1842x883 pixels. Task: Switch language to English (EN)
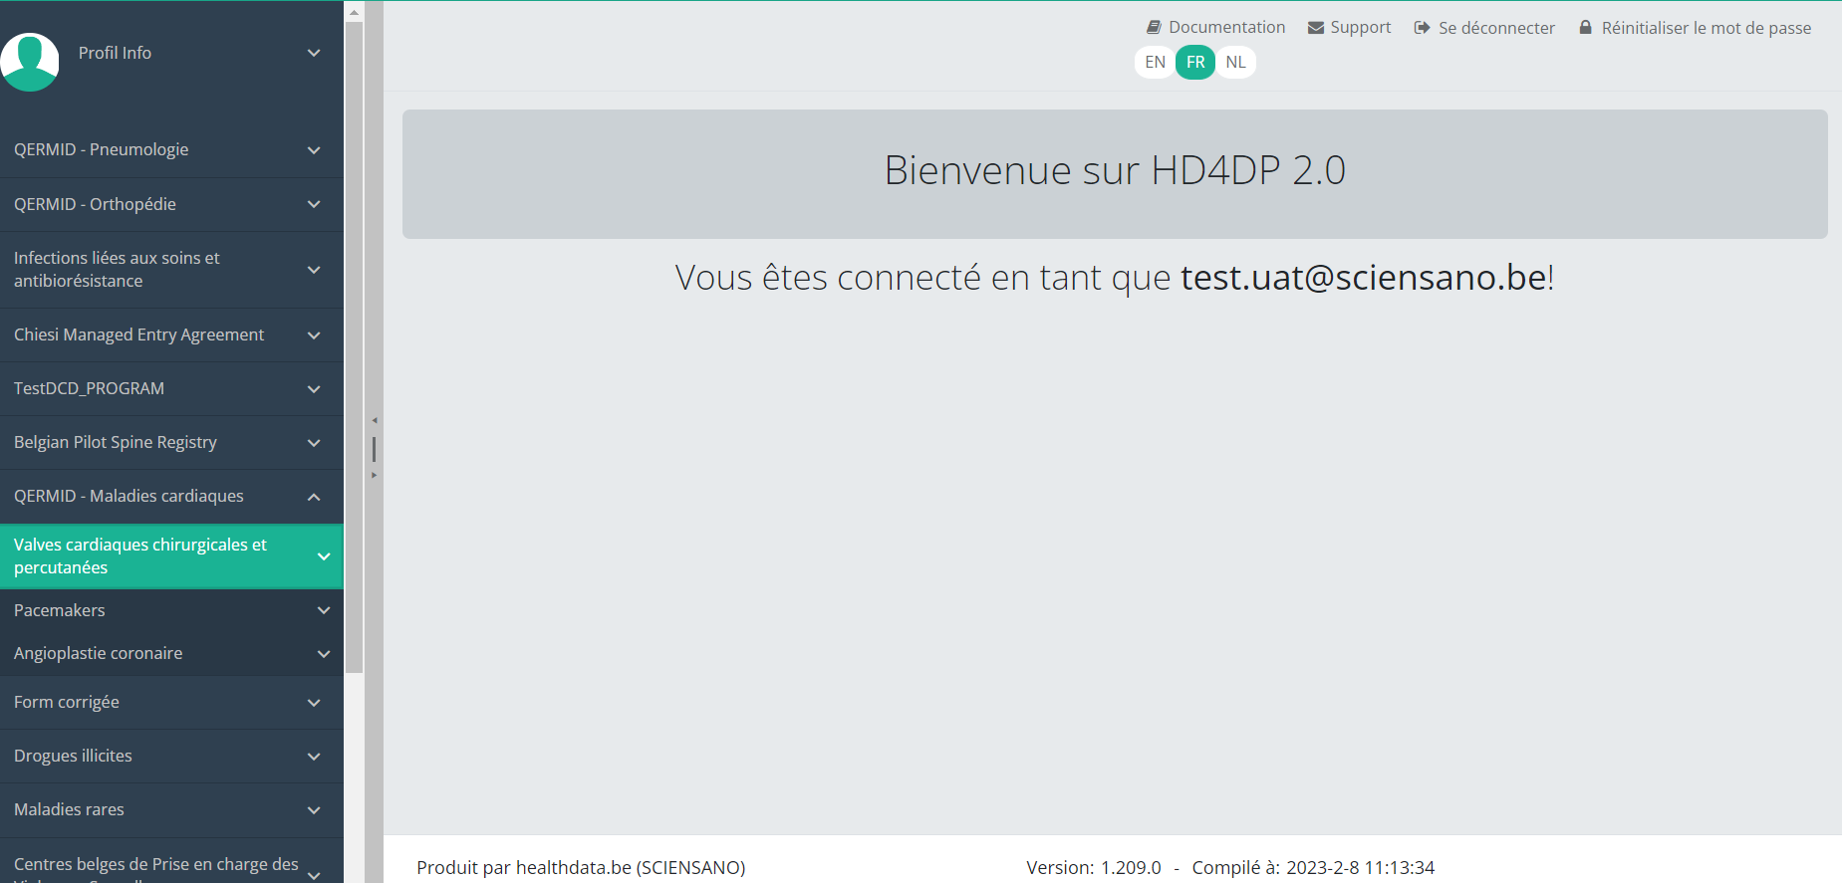pyautogui.click(x=1155, y=62)
